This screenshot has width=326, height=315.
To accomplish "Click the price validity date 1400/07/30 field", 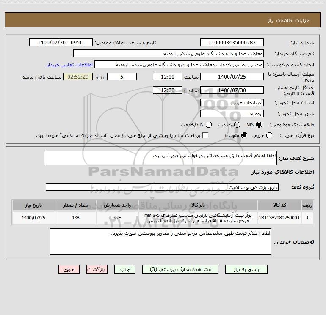I will (x=232, y=90).
